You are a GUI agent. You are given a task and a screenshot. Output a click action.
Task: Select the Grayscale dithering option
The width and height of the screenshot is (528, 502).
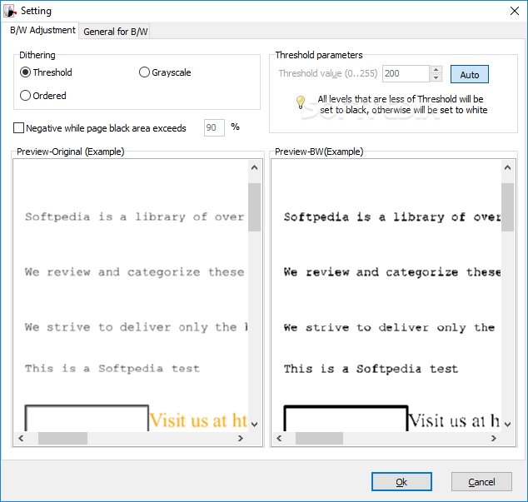pyautogui.click(x=165, y=72)
